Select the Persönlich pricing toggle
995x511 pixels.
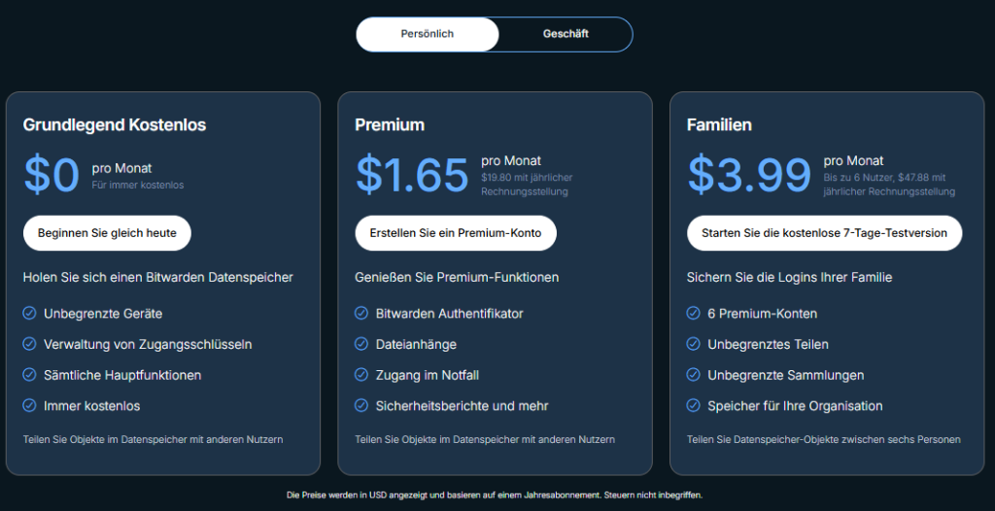(x=428, y=34)
